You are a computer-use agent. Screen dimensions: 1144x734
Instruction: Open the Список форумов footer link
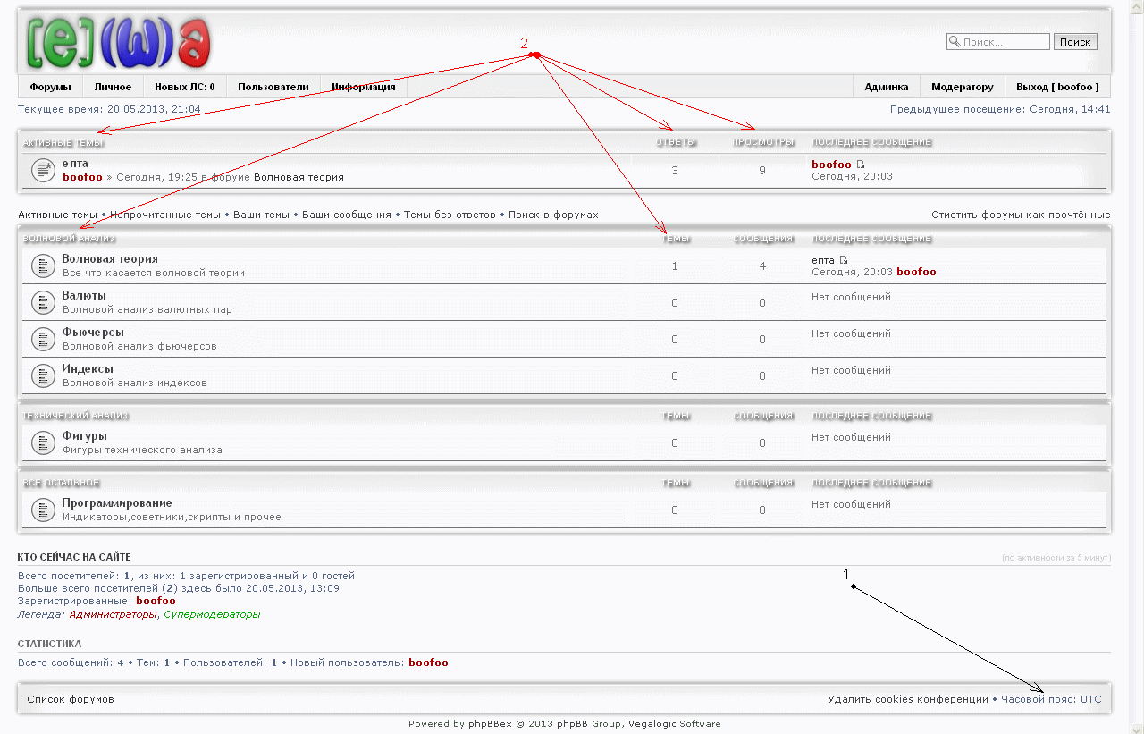71,699
